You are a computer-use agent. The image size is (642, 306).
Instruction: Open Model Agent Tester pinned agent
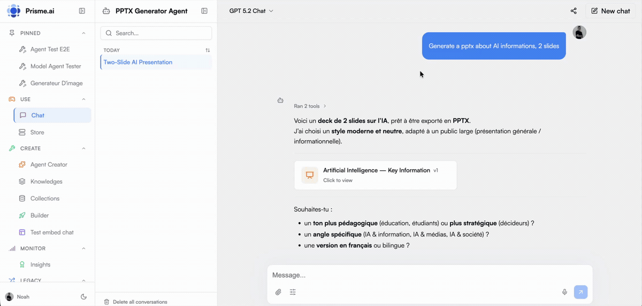click(x=56, y=66)
